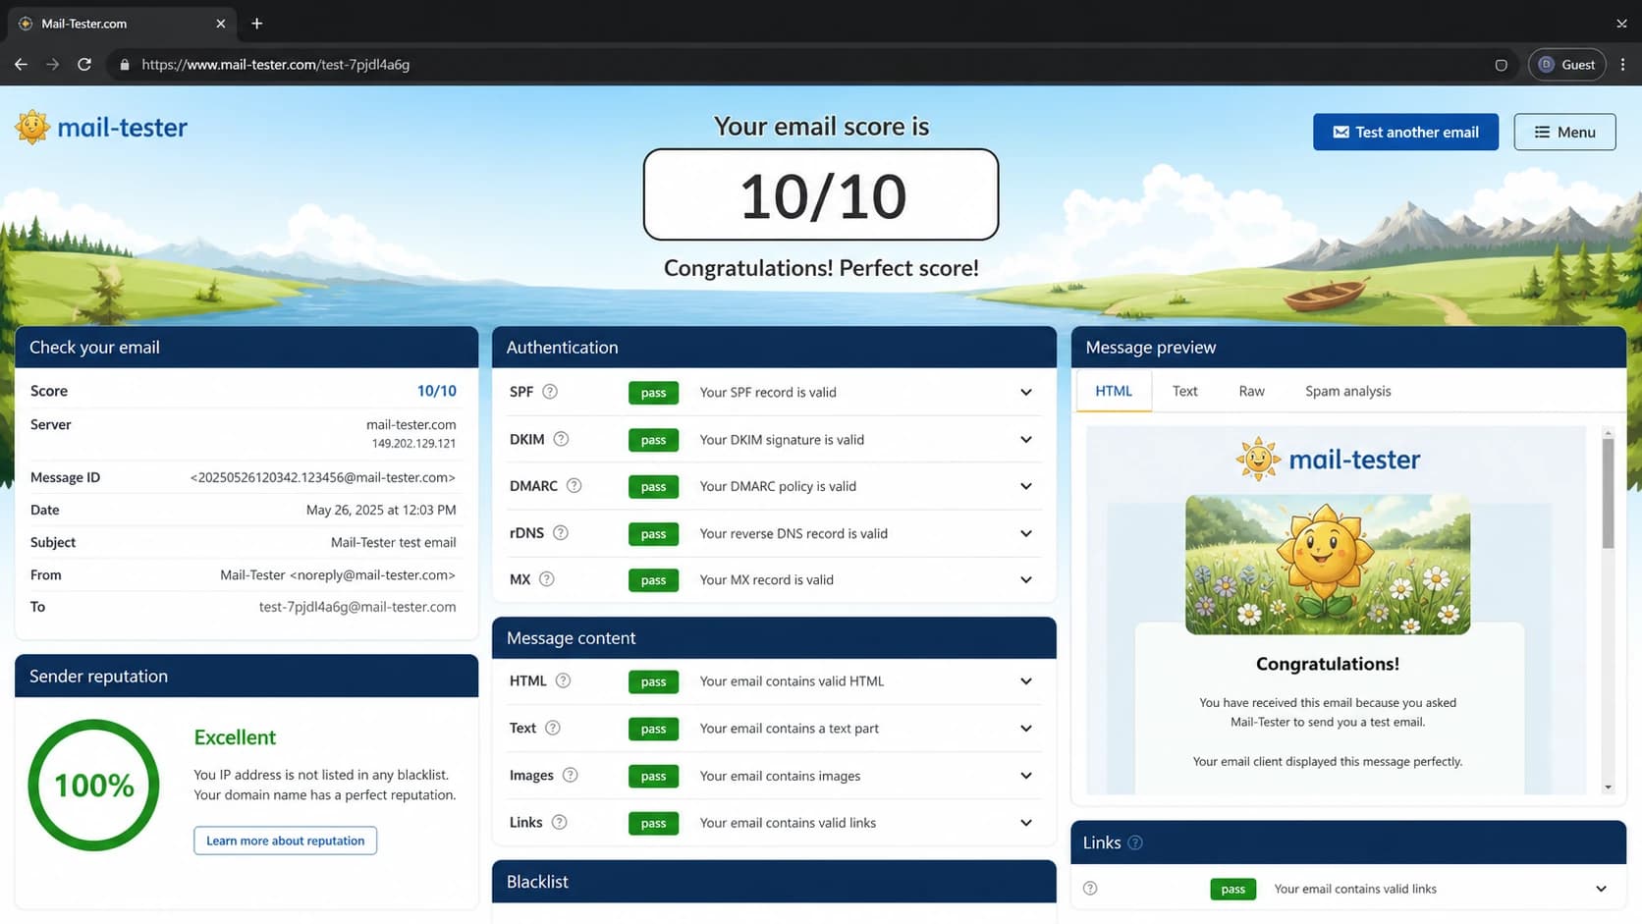
Task: Open HTML help question mark icon
Action: point(563,680)
